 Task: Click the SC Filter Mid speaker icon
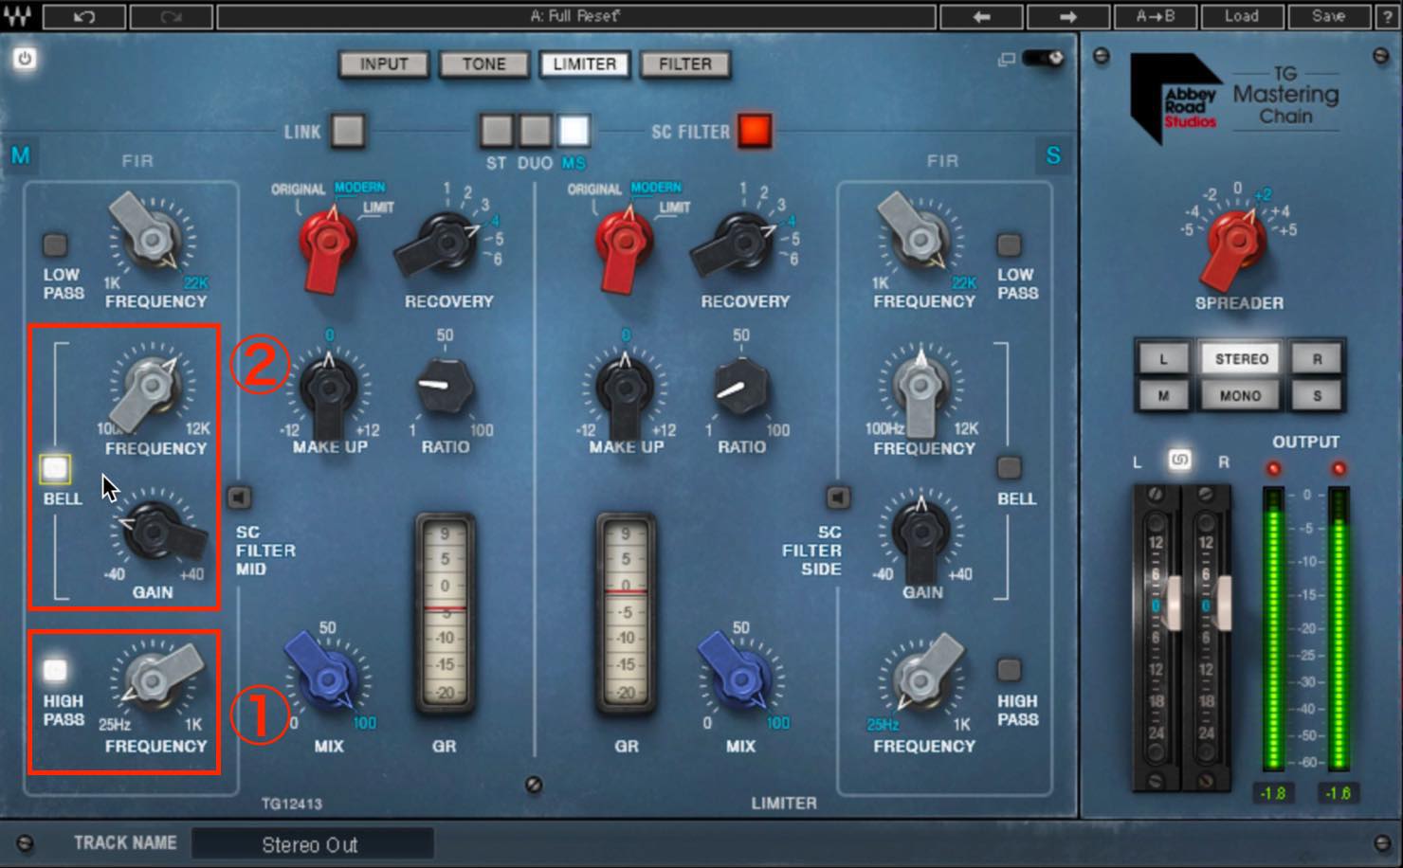coord(239,497)
